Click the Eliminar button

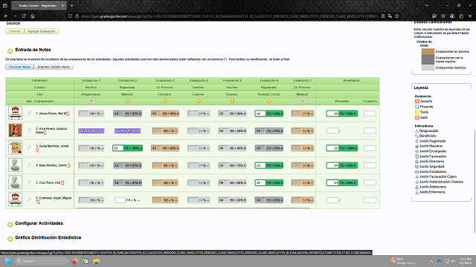click(15, 31)
